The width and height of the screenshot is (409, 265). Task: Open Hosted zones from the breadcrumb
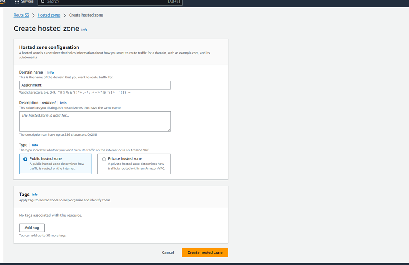point(49,15)
